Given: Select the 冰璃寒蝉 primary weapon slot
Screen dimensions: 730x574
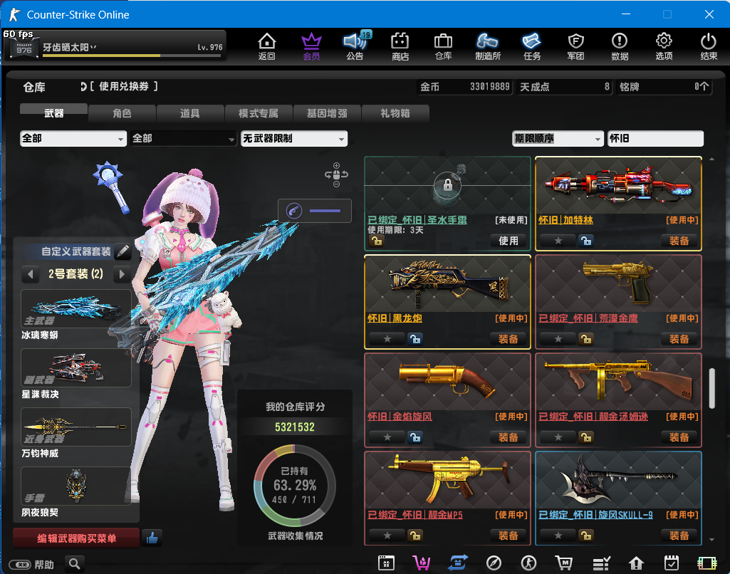Looking at the screenshot, I should 76,308.
